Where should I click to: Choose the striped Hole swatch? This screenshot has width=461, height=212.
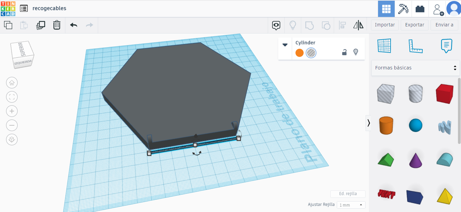(311, 52)
